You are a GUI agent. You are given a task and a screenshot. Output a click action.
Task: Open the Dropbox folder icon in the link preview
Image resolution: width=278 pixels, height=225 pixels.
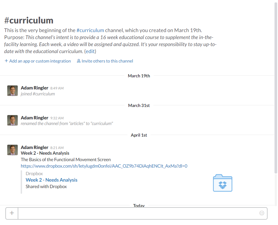(222, 182)
